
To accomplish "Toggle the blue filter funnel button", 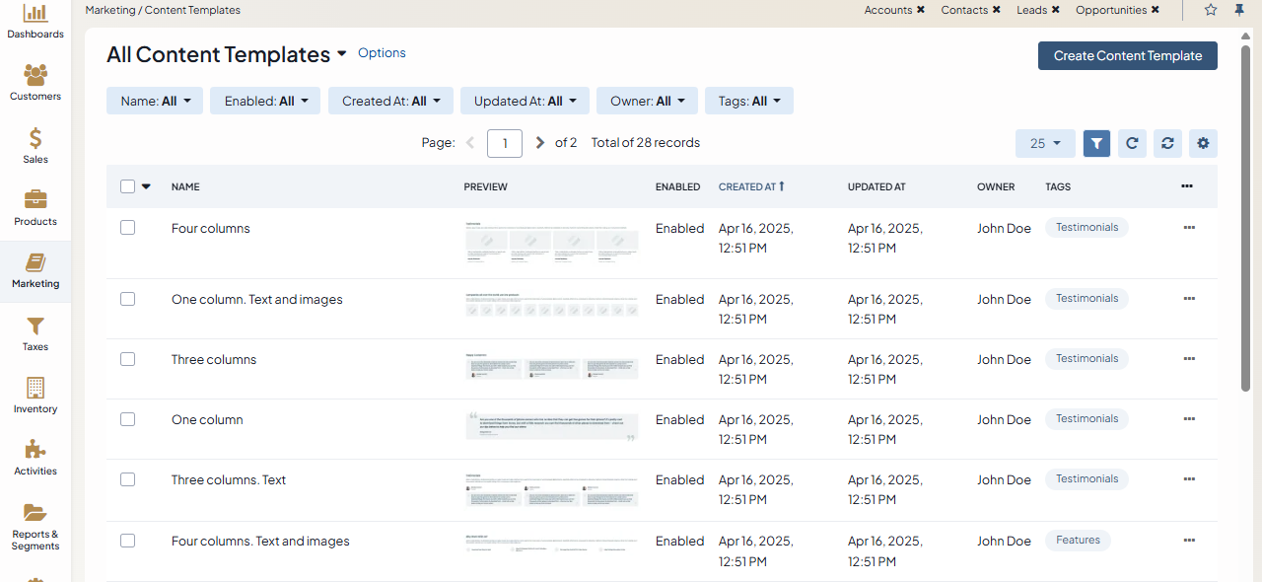I will 1096,143.
